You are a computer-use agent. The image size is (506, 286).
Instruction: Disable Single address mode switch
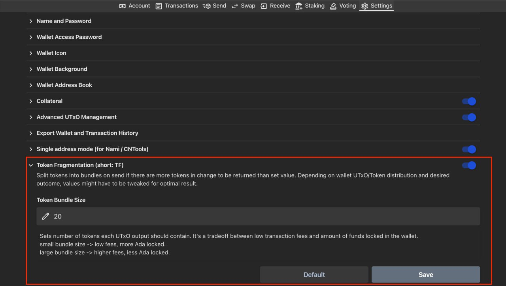click(469, 149)
